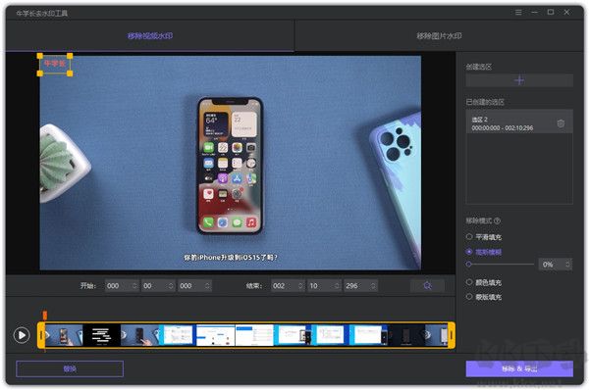Screen dimensions: 589x390
Task: Click stepper arrows of start minutes field
Action: point(134,286)
